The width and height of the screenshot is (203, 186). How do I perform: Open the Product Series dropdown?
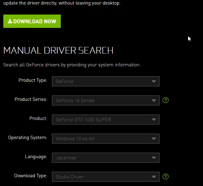point(106,101)
